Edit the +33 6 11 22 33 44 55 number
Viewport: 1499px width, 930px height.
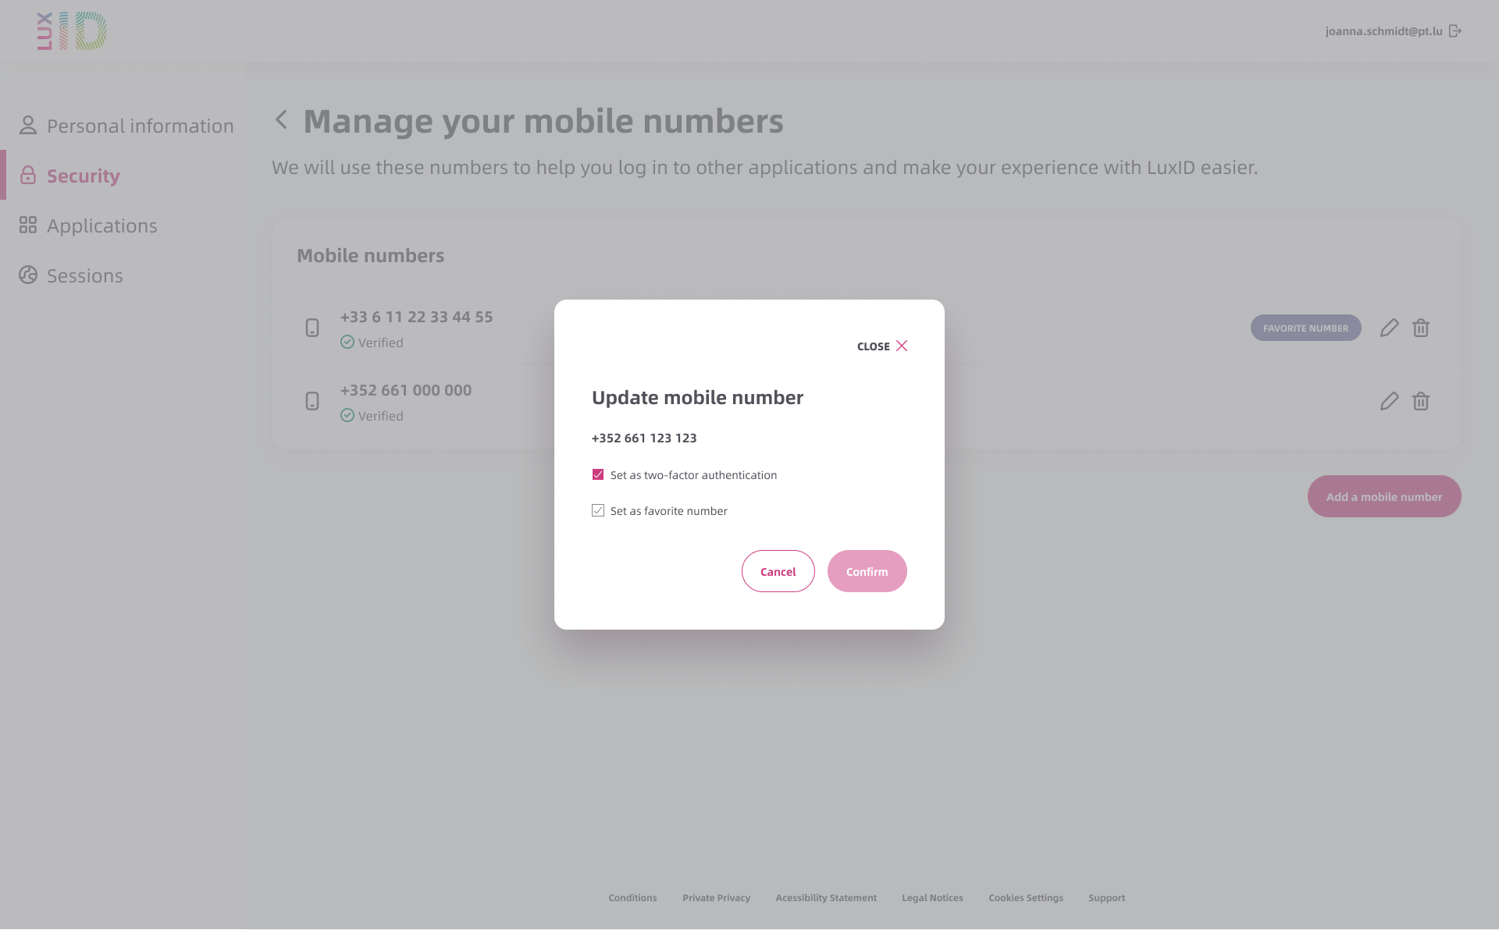coord(1389,328)
